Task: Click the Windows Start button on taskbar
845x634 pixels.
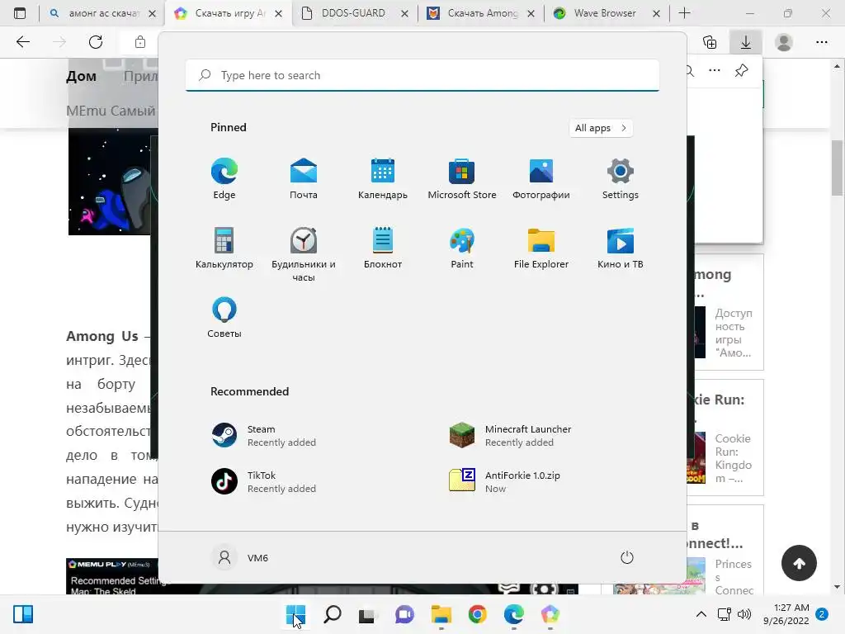Action: tap(296, 614)
